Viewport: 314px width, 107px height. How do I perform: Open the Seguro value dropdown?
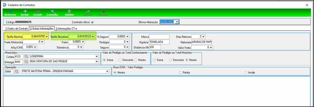click(128, 47)
